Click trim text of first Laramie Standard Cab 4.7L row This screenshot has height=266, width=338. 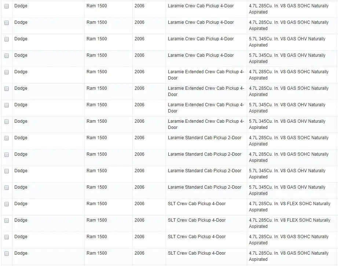coord(205,138)
